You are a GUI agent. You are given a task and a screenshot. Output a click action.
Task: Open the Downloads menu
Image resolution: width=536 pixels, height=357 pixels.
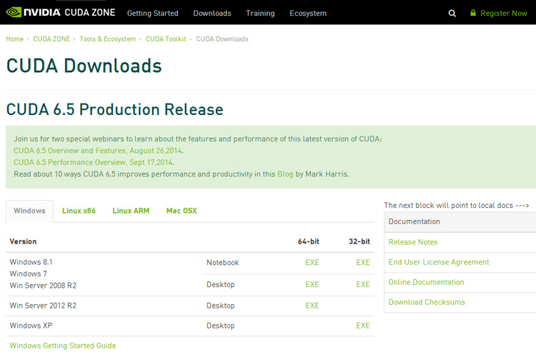point(212,14)
